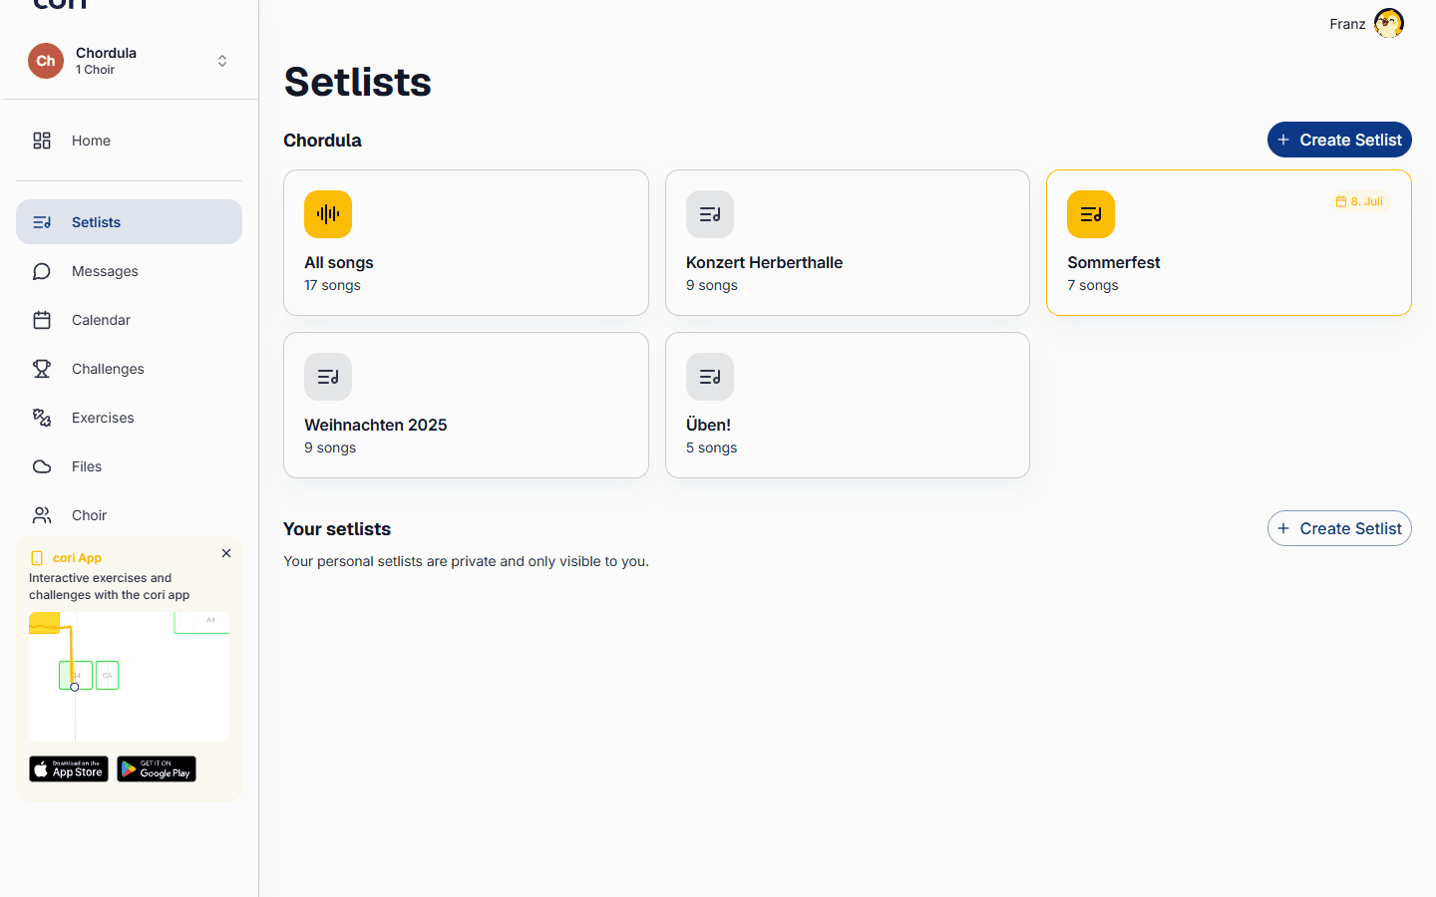Close the cori App promo card
The image size is (1436, 897).
click(226, 553)
